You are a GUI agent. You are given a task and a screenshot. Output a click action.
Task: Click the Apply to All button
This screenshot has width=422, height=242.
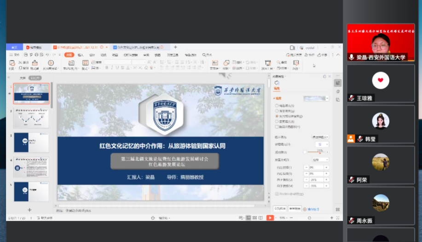click(280, 208)
